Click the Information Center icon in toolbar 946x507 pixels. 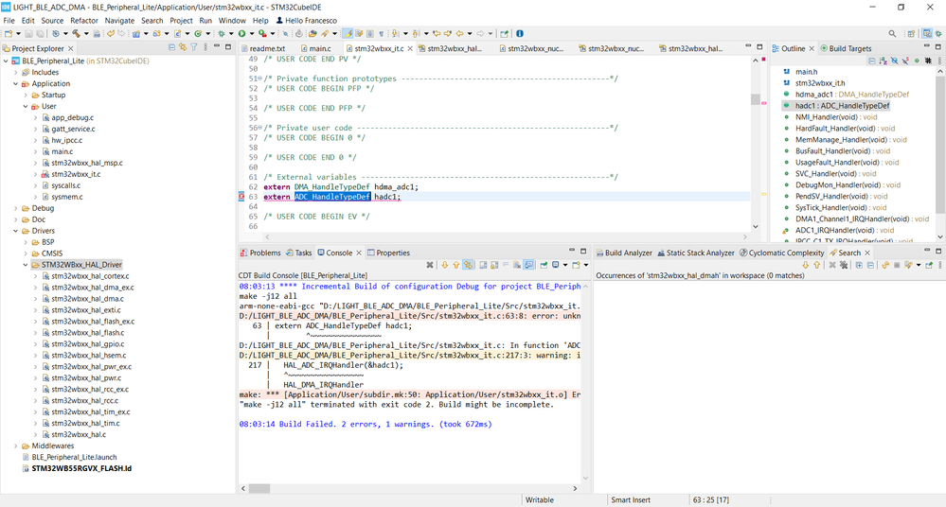pyautogui.click(x=520, y=34)
